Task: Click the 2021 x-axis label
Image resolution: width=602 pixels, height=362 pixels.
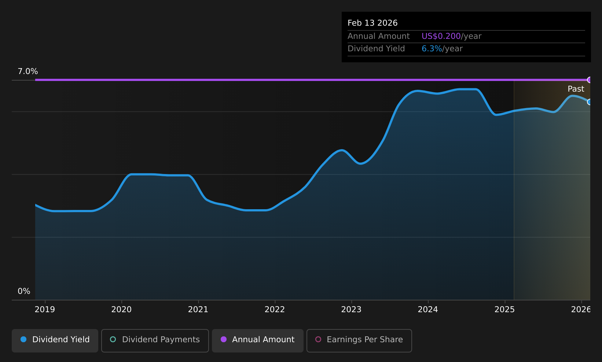Action: coord(198,310)
